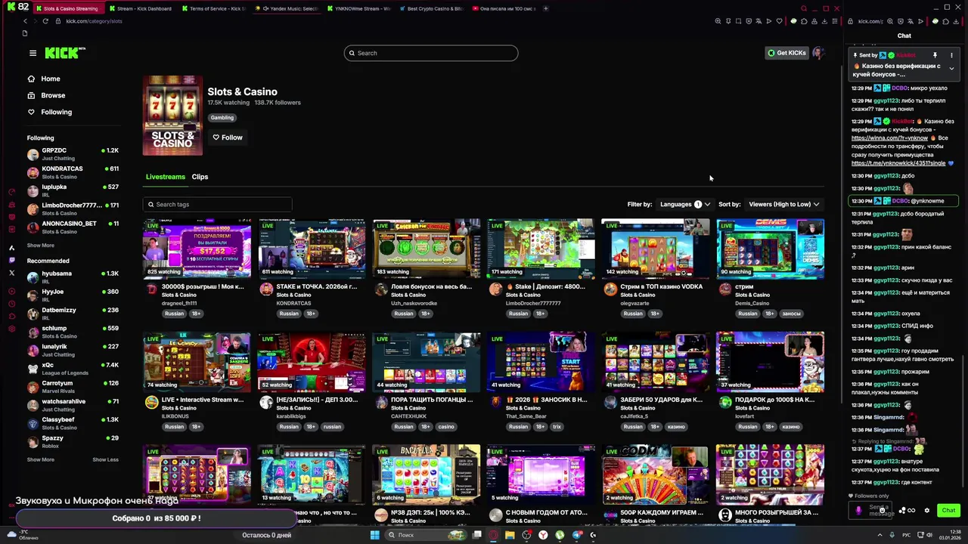This screenshot has height=544, width=968.
Task: Open chat settings gear icon
Action: click(927, 510)
